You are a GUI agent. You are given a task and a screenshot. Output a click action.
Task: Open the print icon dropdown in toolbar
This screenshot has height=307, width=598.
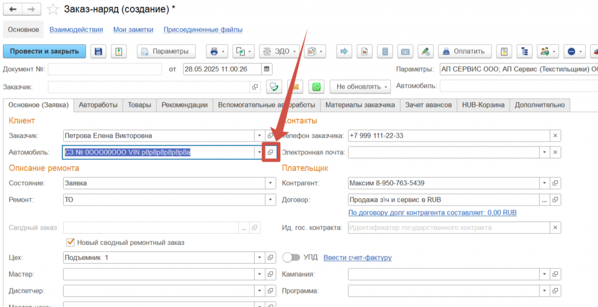217,51
